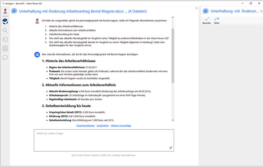The height and width of the screenshot is (167, 264).
Task: Click the 'Gehaltsentwicklung: Eine Erhöhung' bullet
Action: coord(82,120)
